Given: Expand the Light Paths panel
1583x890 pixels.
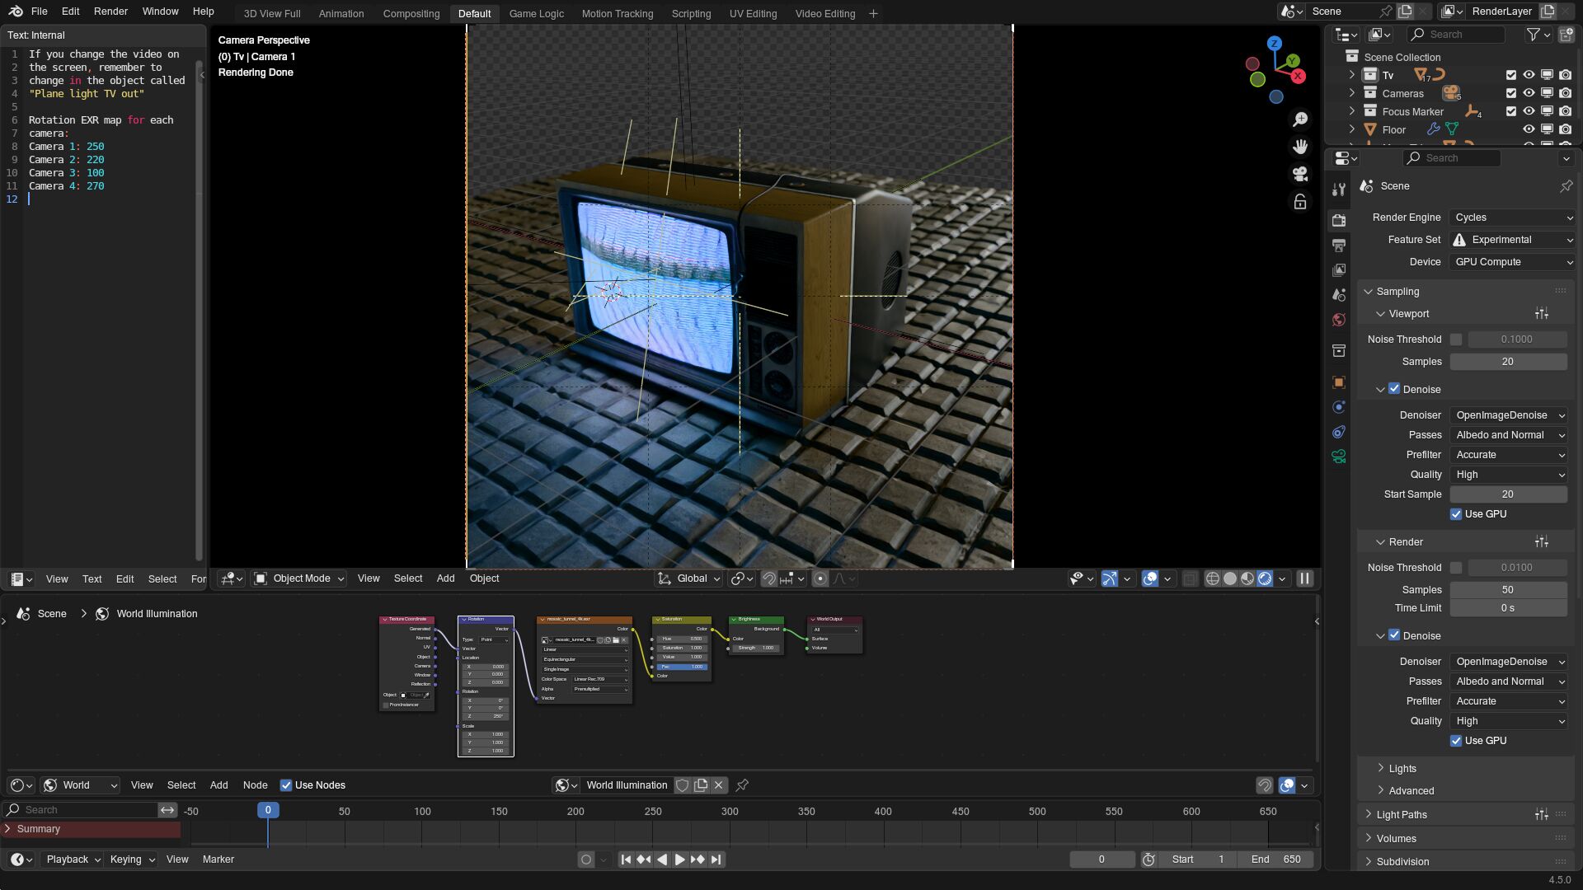Looking at the screenshot, I should point(1401,815).
